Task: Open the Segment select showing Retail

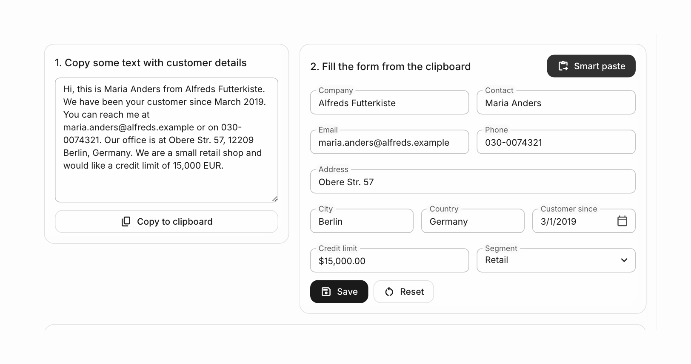Action: [x=556, y=260]
